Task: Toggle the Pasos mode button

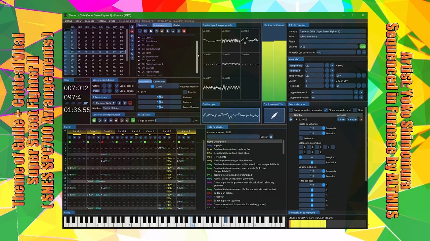Action: [x=96, y=91]
